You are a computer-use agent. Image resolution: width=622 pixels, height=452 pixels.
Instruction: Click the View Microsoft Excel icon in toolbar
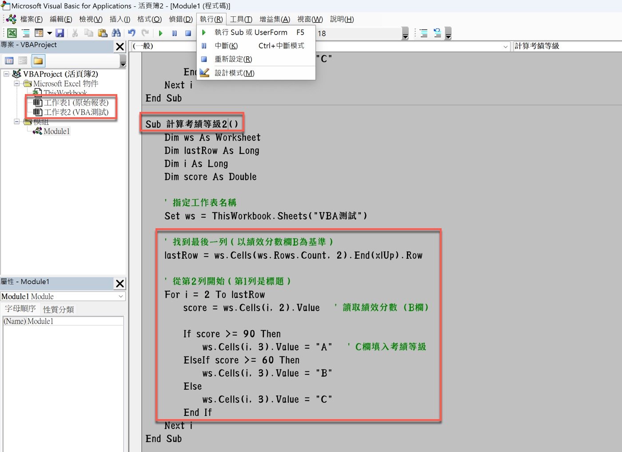[x=12, y=33]
